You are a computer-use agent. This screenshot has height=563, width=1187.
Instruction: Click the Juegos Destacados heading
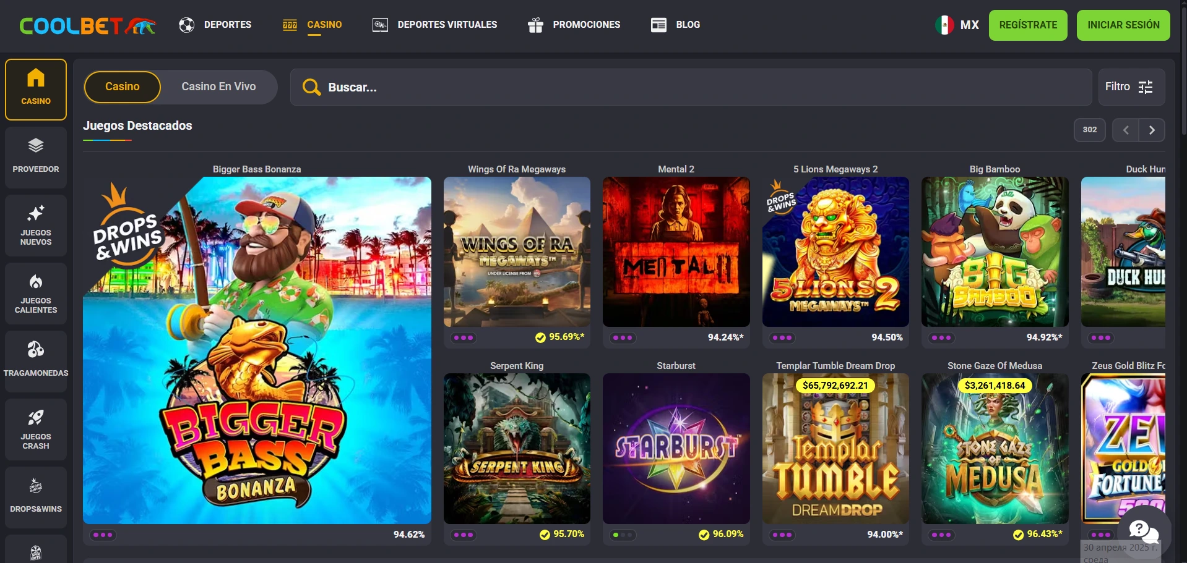(137, 125)
